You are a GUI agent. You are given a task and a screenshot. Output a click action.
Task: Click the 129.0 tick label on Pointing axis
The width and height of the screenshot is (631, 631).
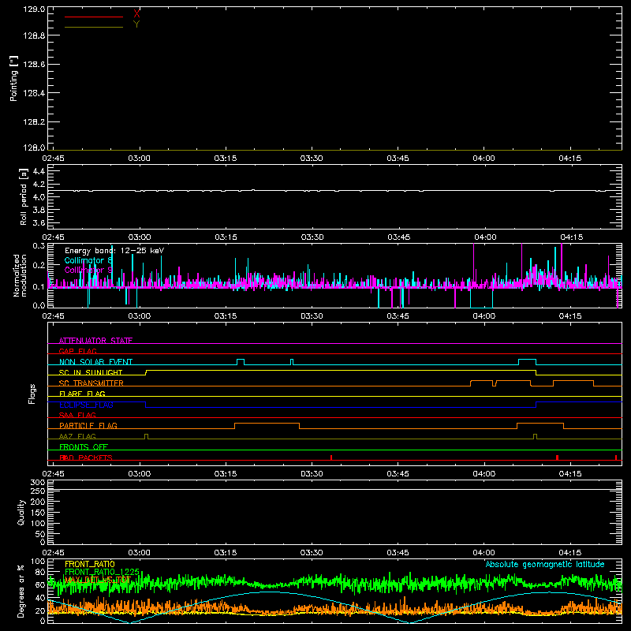[34, 9]
